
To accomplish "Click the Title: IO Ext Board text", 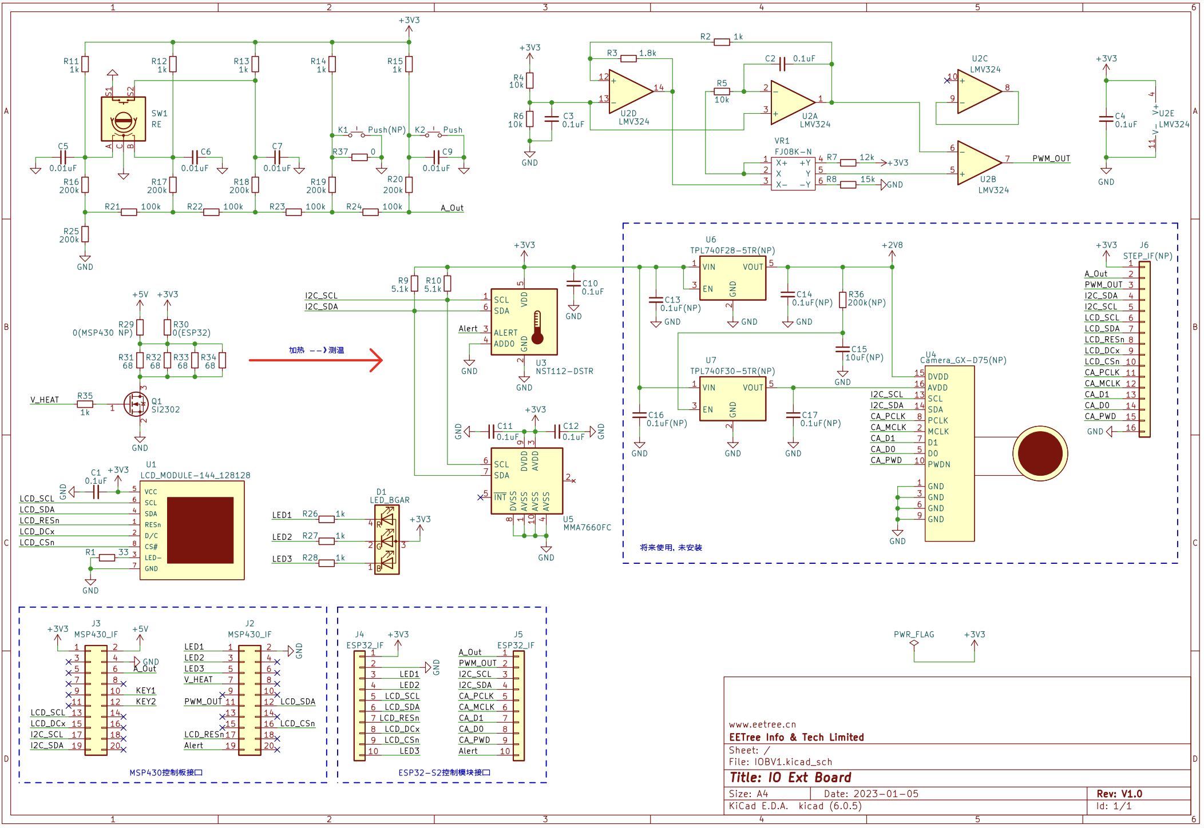I will click(790, 778).
